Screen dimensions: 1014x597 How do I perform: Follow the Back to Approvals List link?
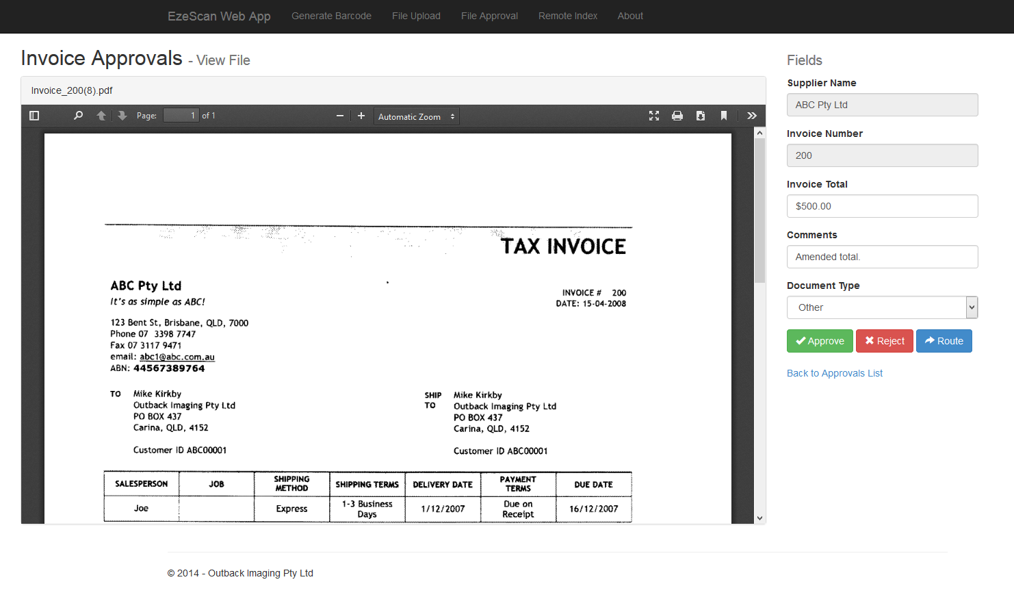[834, 373]
